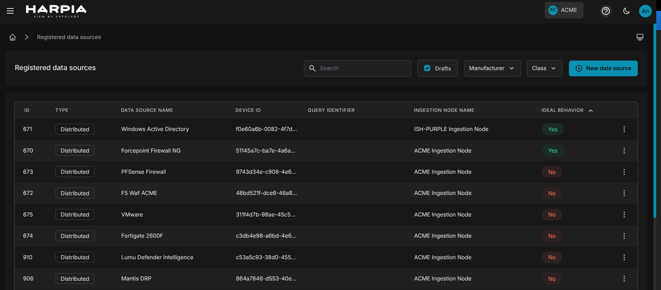Image resolution: width=661 pixels, height=290 pixels.
Task: Select VMware data source name
Action: 132,214
